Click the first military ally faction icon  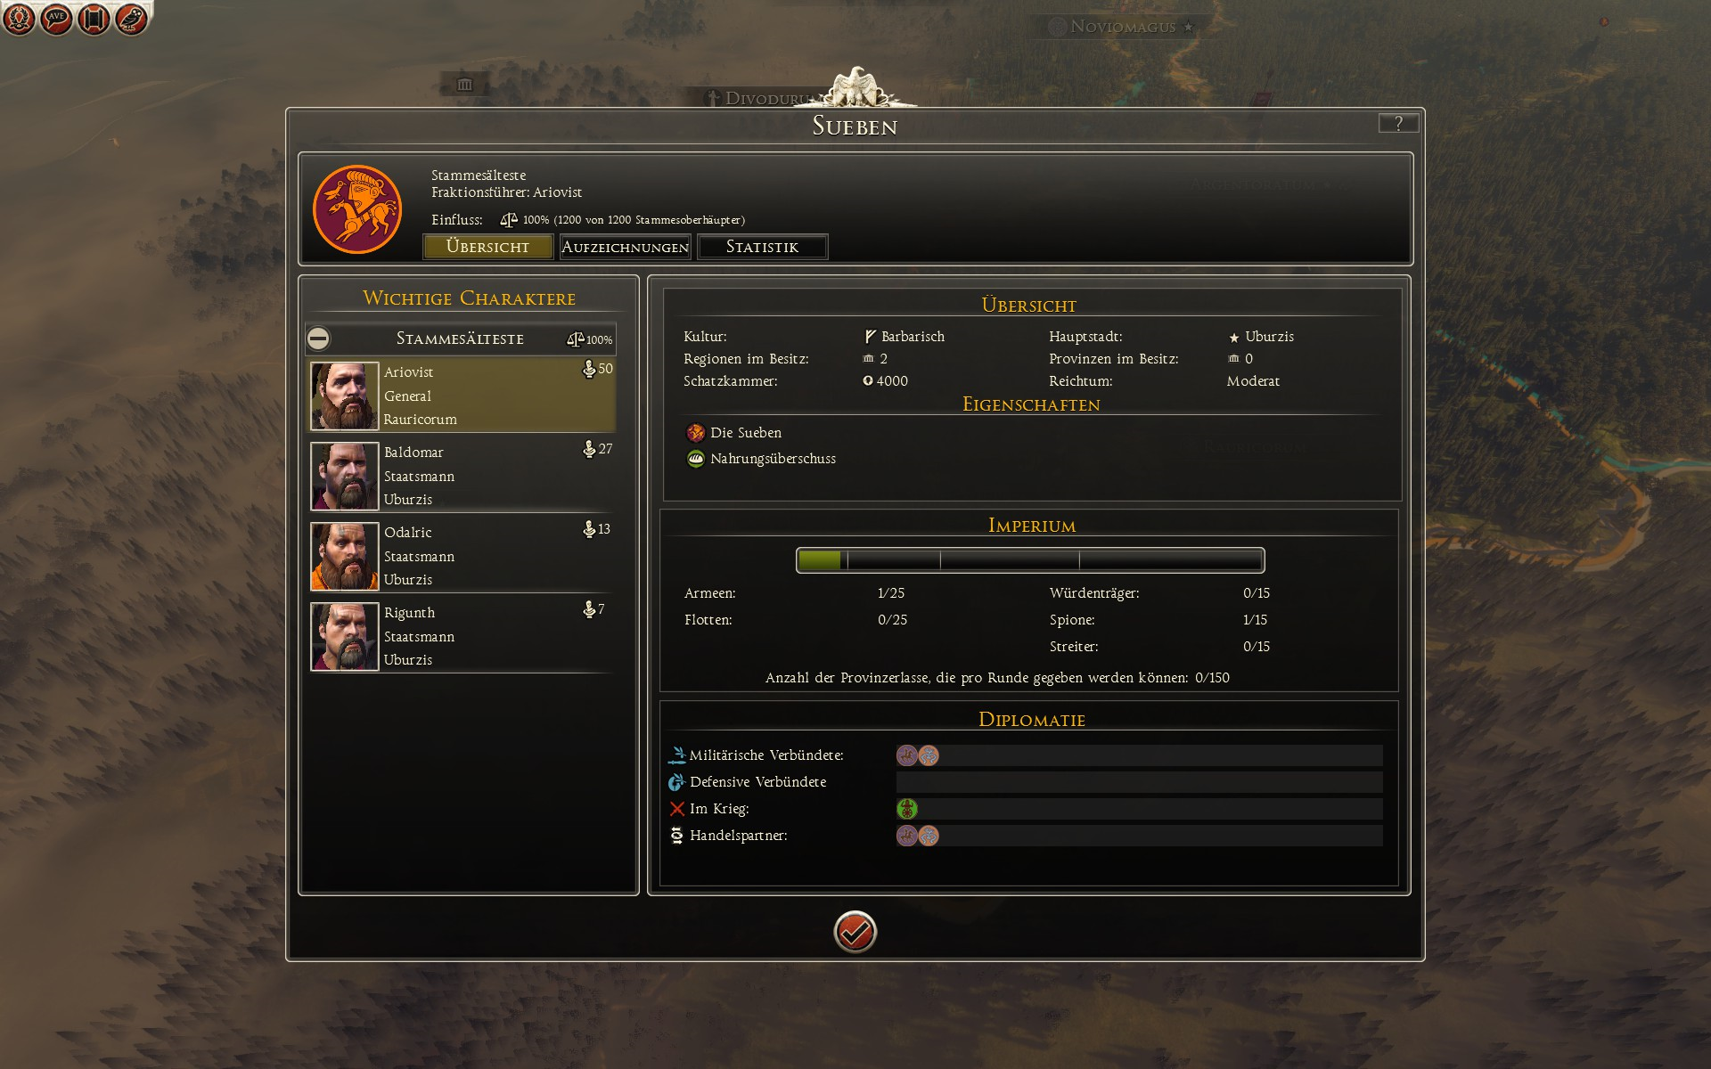(907, 755)
